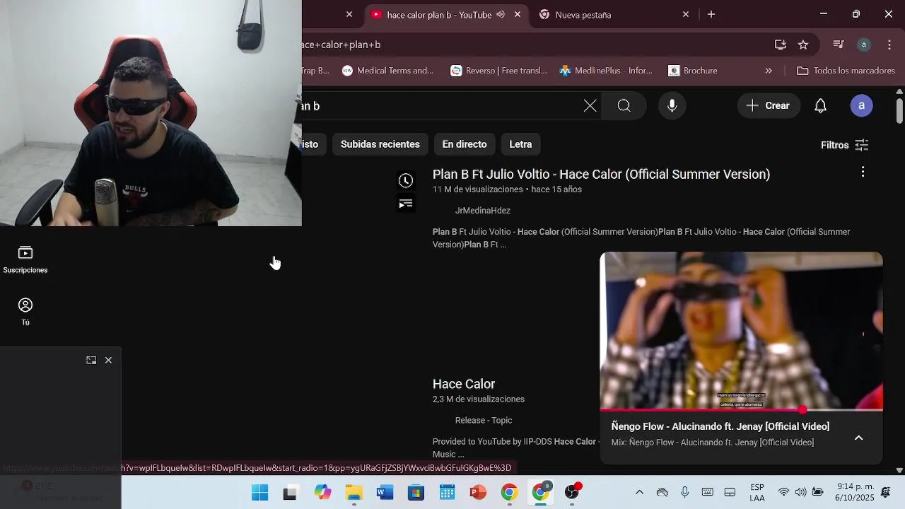This screenshot has width=905, height=509.
Task: Open the volume control in system tray
Action: (x=800, y=493)
